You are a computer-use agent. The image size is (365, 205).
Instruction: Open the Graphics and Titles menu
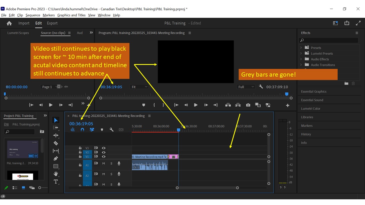point(71,15)
